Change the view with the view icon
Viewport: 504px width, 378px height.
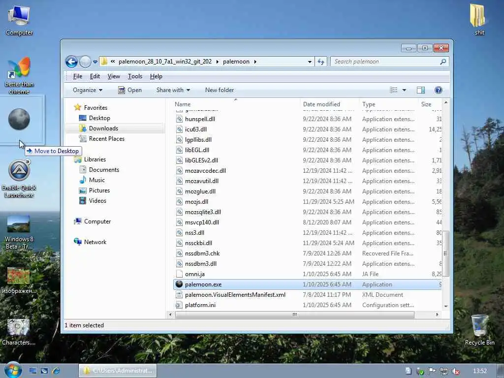[x=394, y=91]
